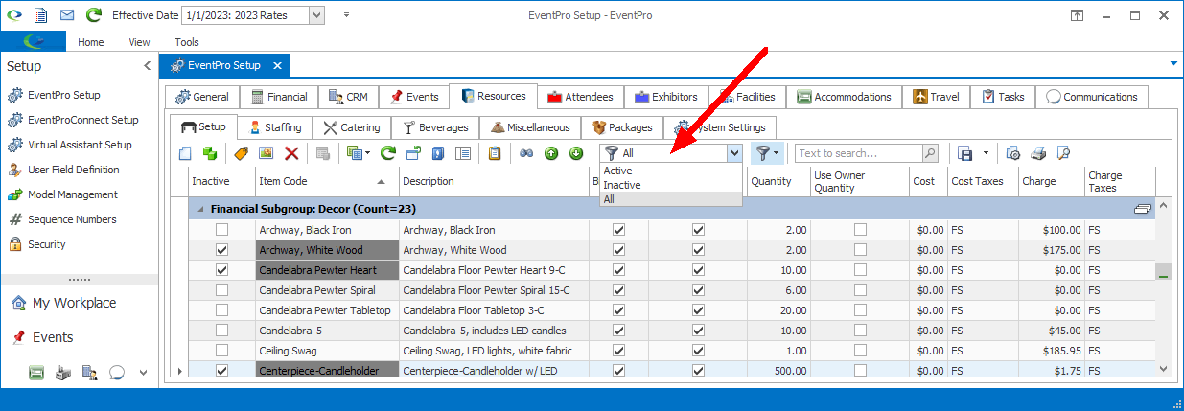Open the Active/Inactive/All filter combo arrow
This screenshot has width=1184, height=411.
tap(734, 153)
